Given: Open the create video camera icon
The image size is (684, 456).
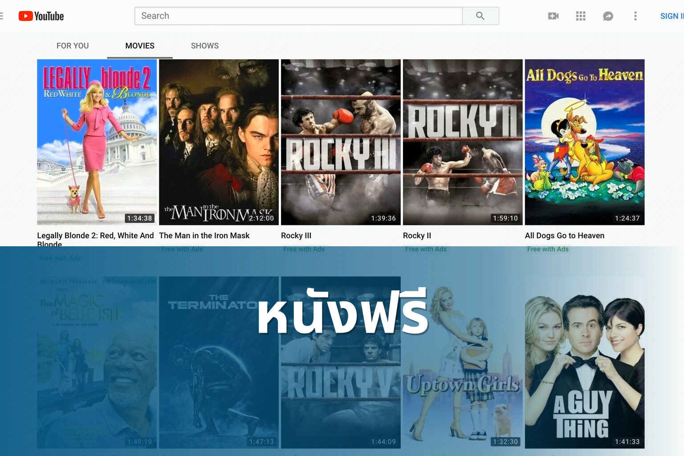Looking at the screenshot, I should click(x=553, y=16).
